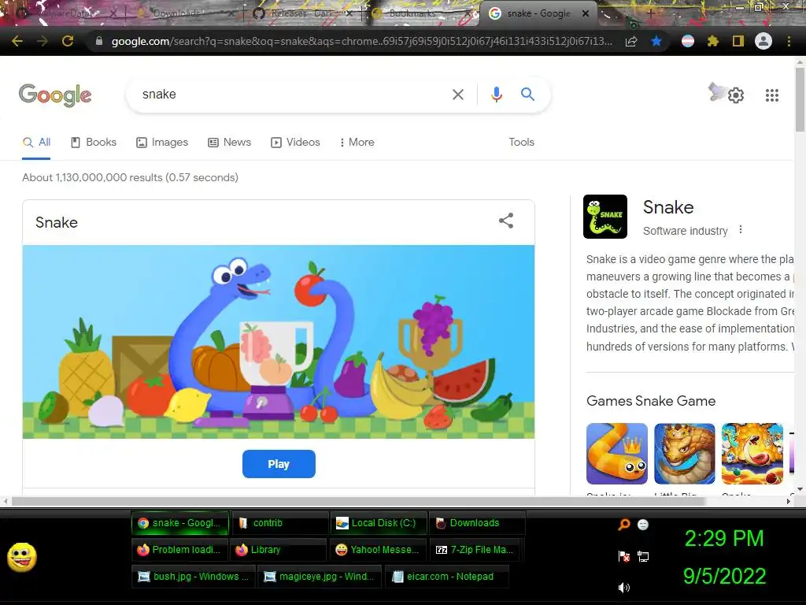Open Yahoo! Messenger taskbar item
Screen dimensions: 806x605
tap(378, 549)
